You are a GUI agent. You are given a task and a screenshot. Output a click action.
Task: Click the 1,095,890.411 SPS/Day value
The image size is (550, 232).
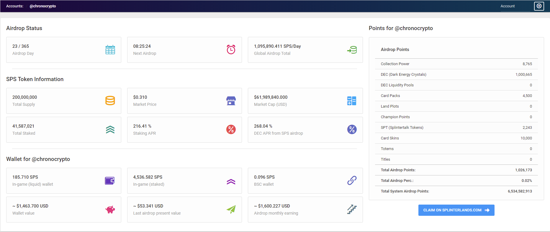coord(277,46)
